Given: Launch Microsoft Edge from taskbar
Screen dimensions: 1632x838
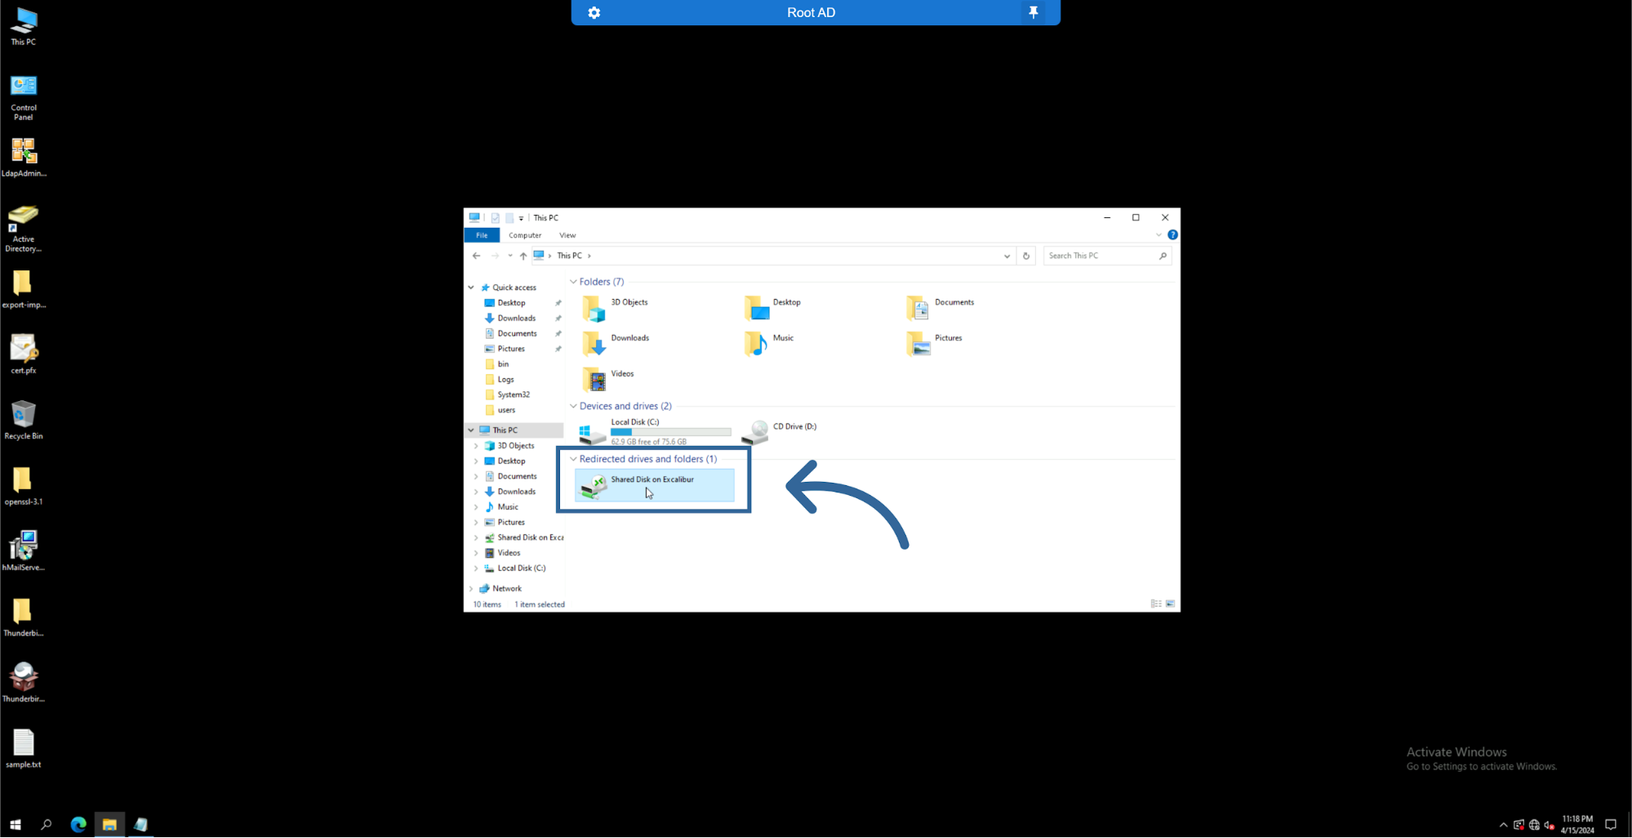Looking at the screenshot, I should (78, 824).
